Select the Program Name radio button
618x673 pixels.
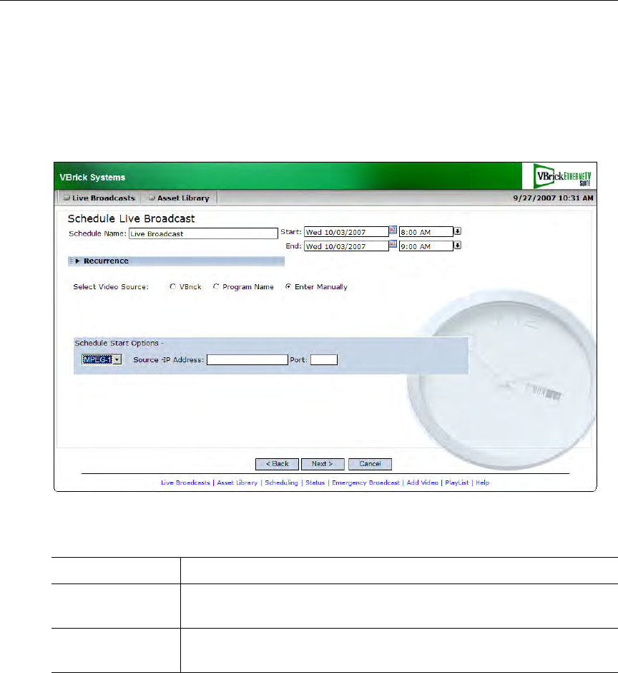click(x=216, y=286)
